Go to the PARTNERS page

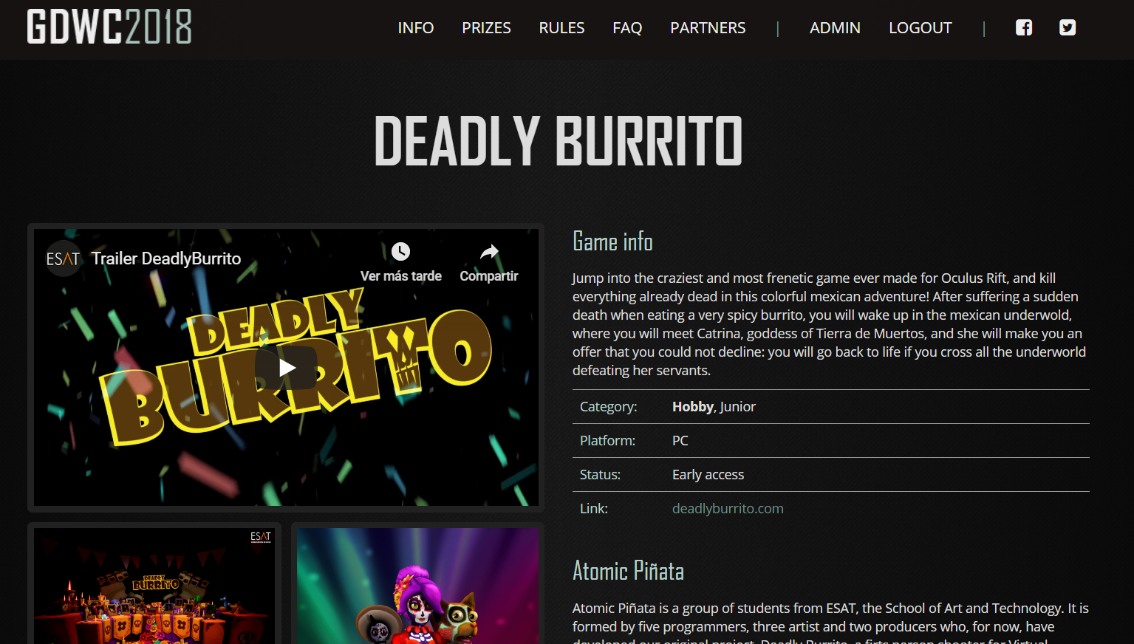pyautogui.click(x=708, y=28)
